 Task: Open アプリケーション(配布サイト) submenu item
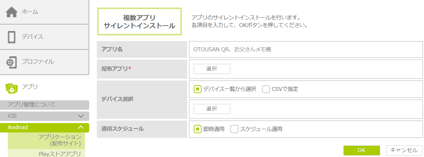point(59,140)
